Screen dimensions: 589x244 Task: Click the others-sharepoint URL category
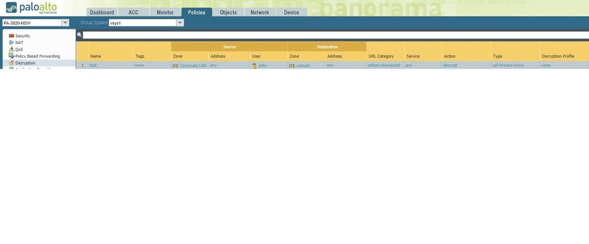pos(384,65)
